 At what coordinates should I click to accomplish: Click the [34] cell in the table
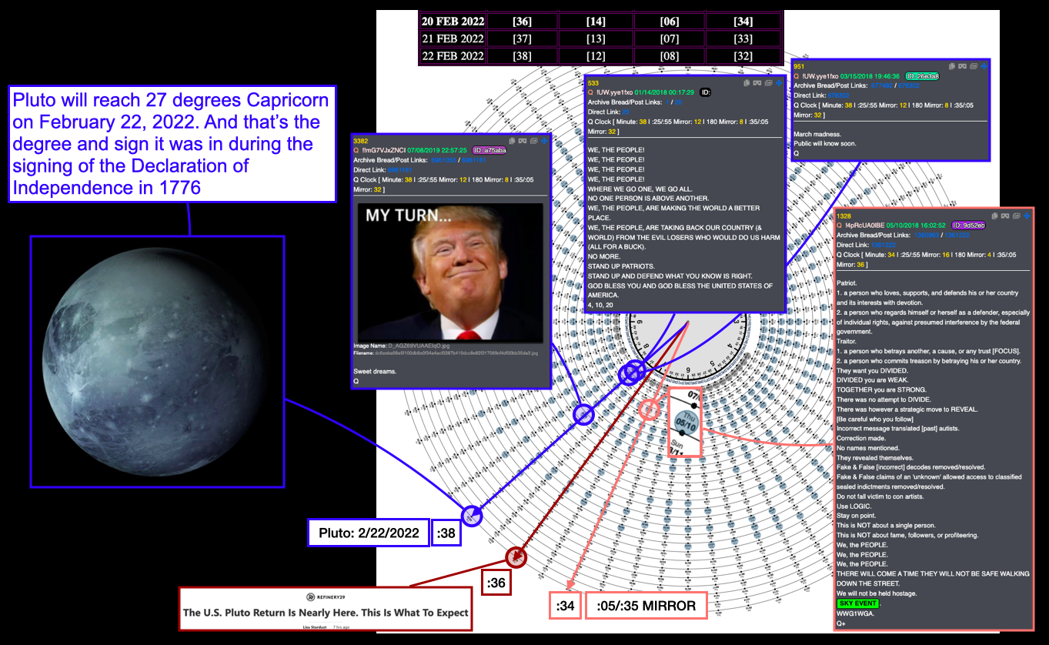(743, 22)
